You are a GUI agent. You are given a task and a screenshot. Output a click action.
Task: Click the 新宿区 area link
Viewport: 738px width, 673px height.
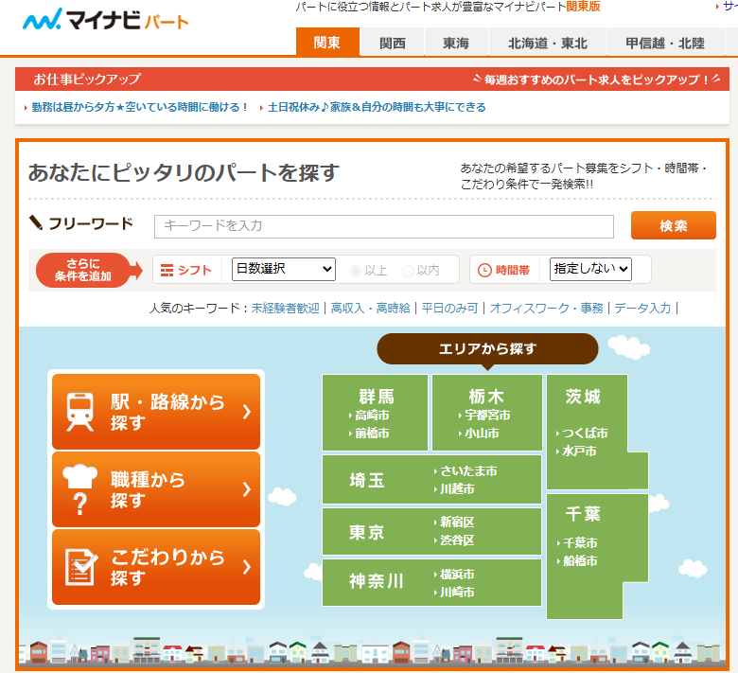(x=457, y=522)
